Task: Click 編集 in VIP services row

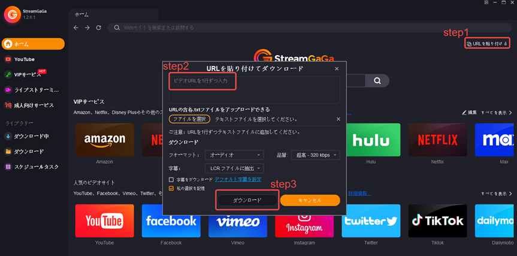Action: (470, 113)
